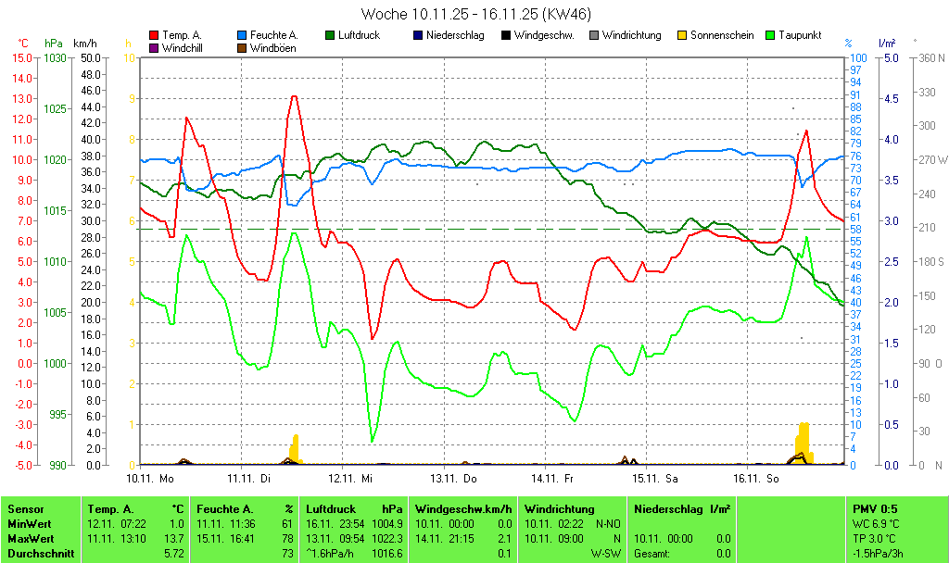Click the Sensor header in the table

tap(26, 509)
